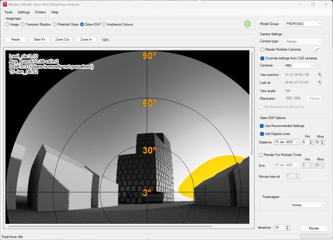Click the 3° center marker in render
333x240 pixels.
point(147,193)
